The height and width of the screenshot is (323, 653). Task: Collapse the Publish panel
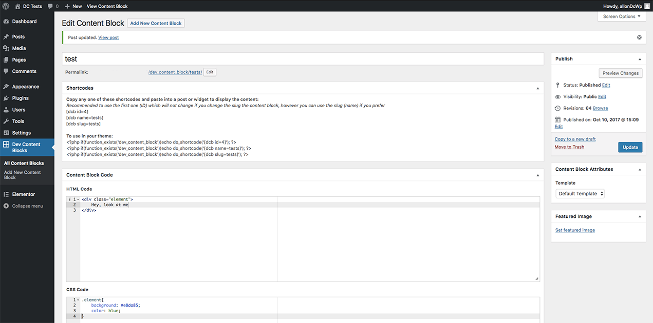point(640,59)
